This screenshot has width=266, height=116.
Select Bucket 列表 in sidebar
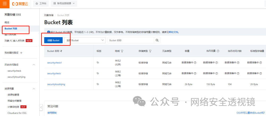click(x=11, y=29)
